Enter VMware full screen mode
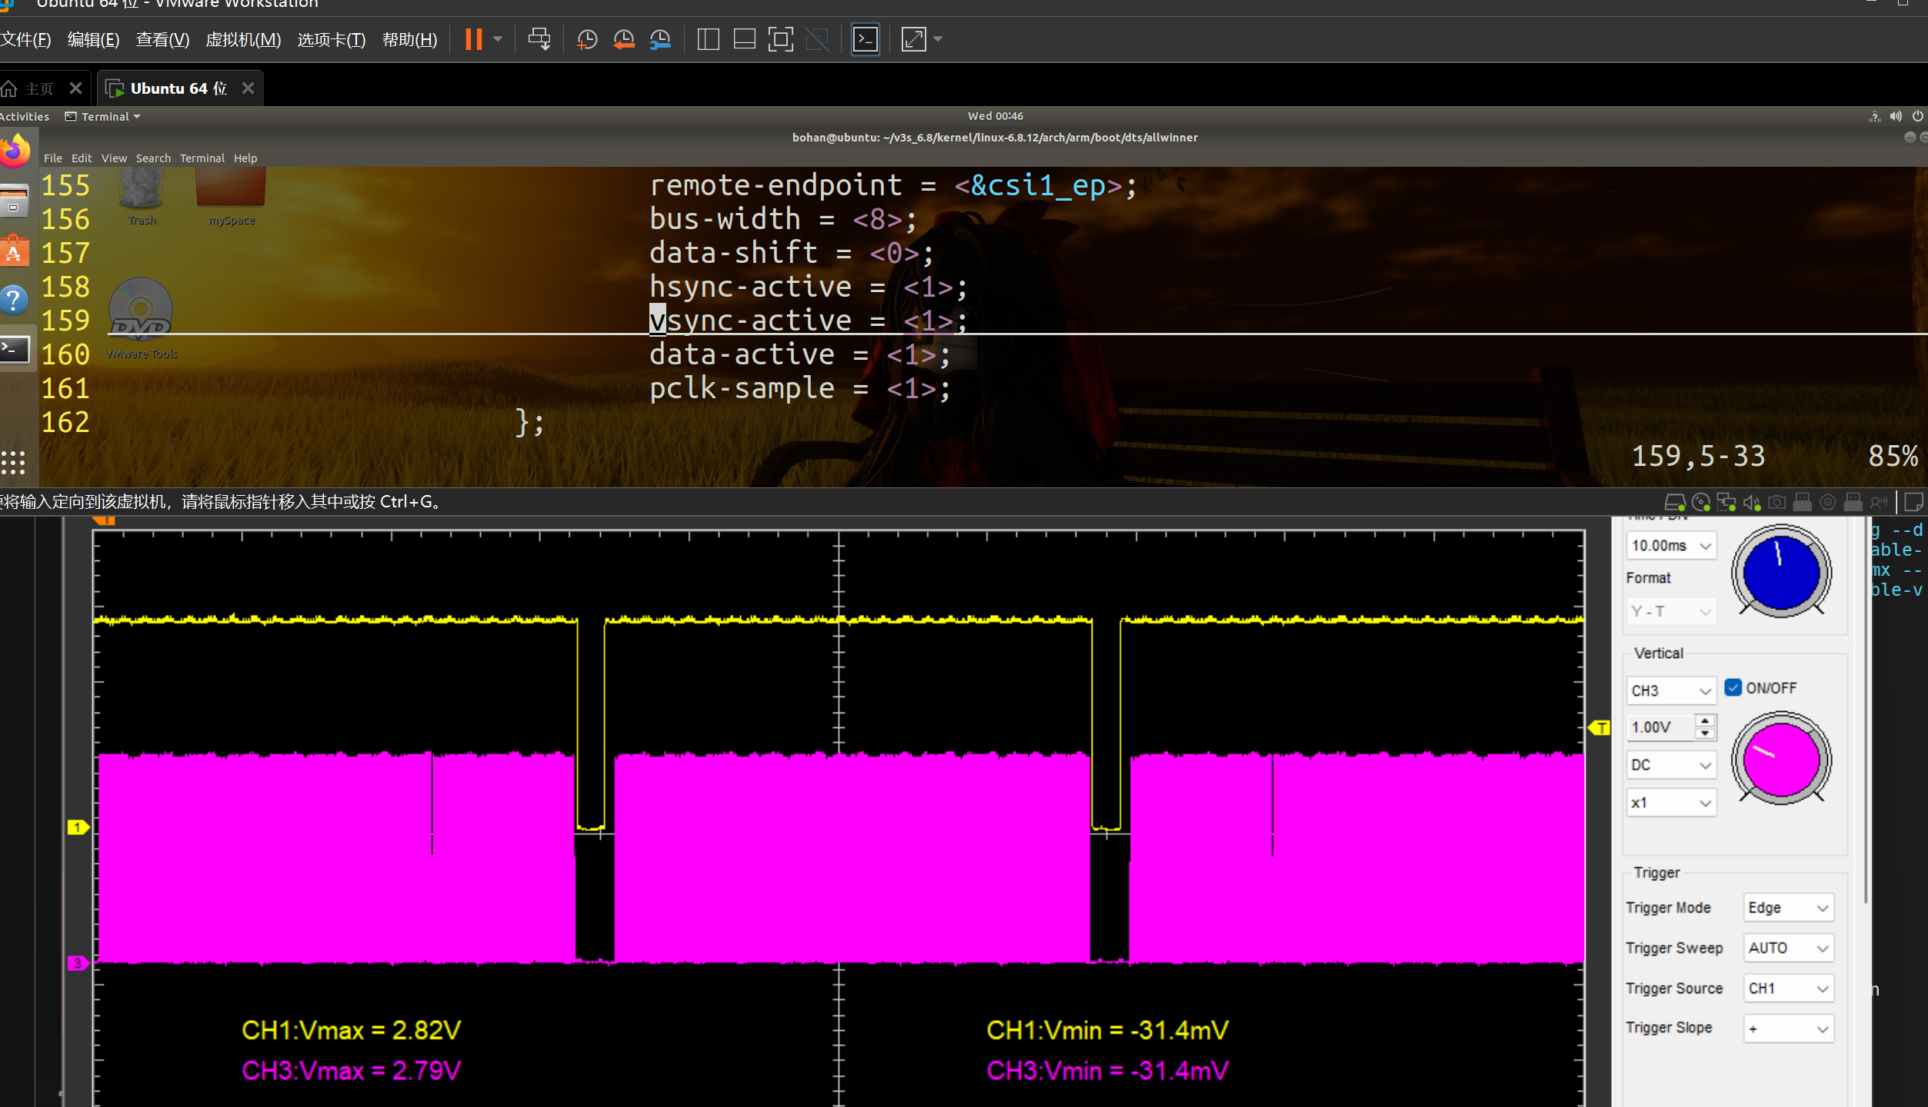Viewport: 1928px width, 1107px height. (x=781, y=39)
